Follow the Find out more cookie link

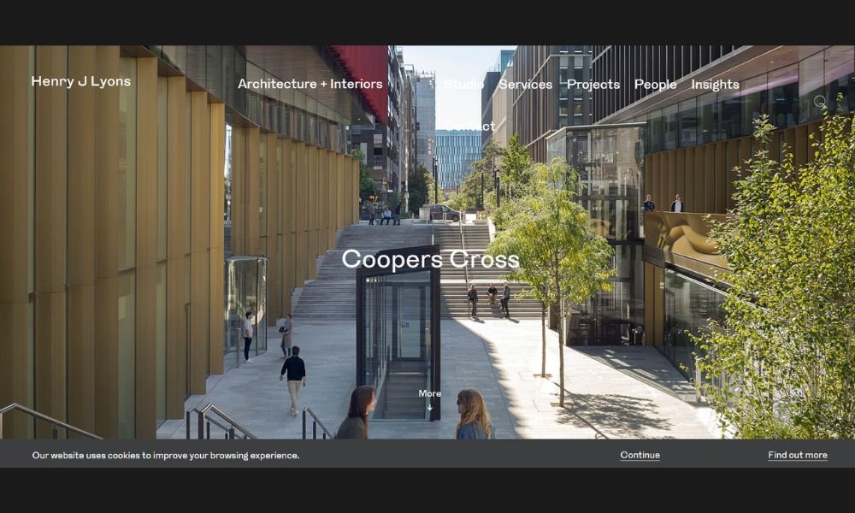click(797, 455)
